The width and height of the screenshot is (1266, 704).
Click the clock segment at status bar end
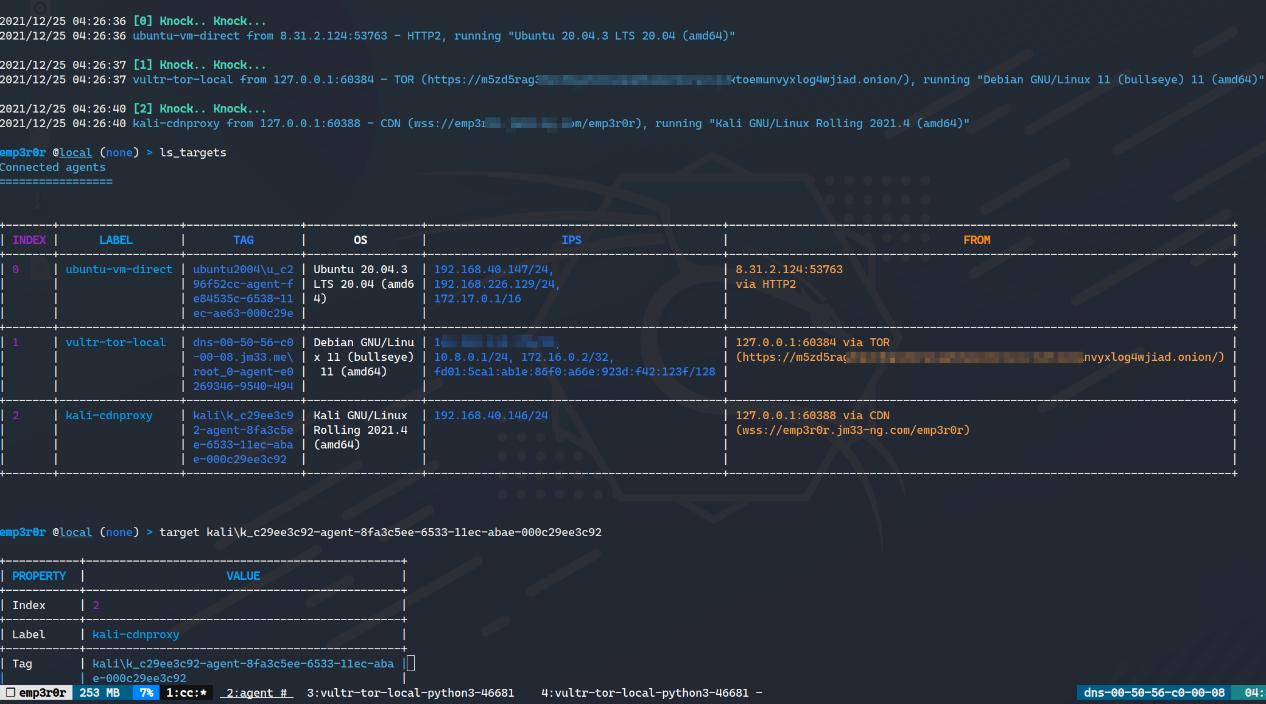tap(1253, 692)
